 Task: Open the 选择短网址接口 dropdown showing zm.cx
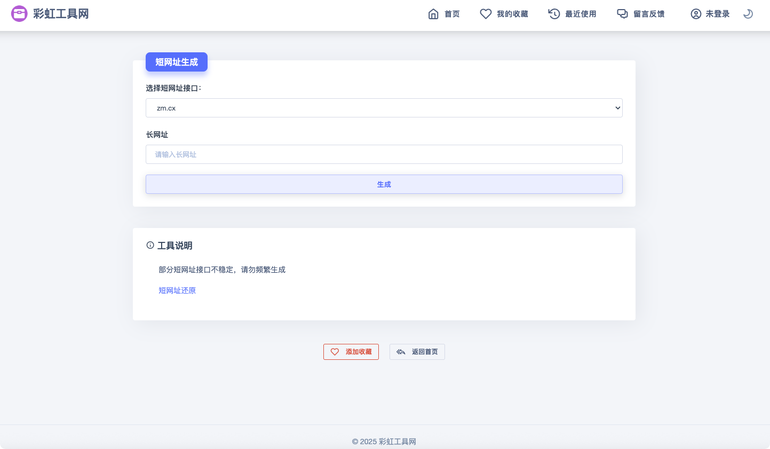[x=374, y=108]
